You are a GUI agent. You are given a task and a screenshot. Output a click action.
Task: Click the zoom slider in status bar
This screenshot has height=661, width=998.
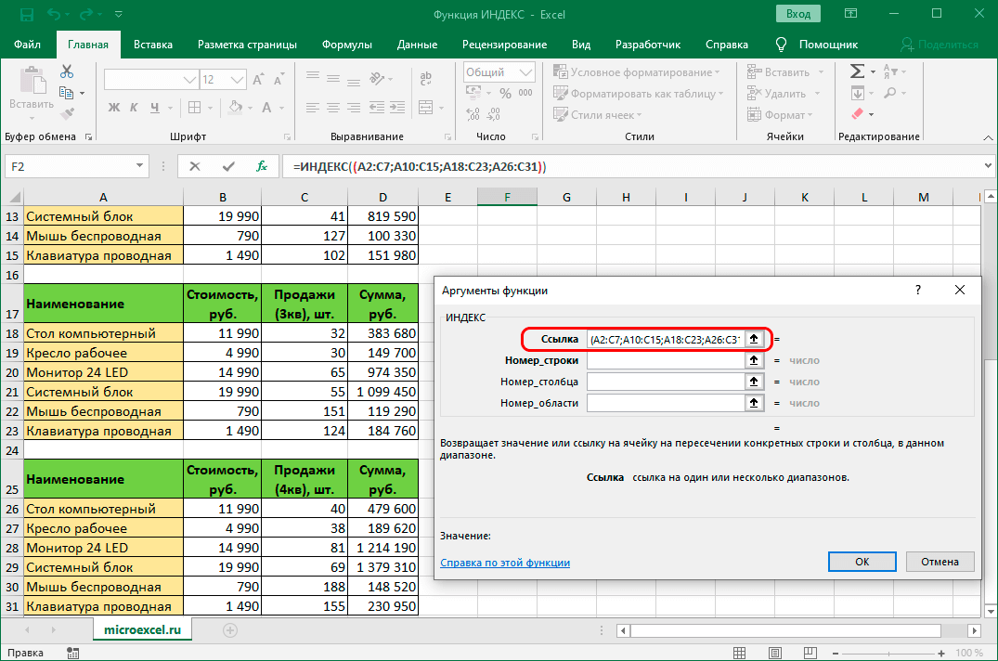pyautogui.click(x=888, y=654)
